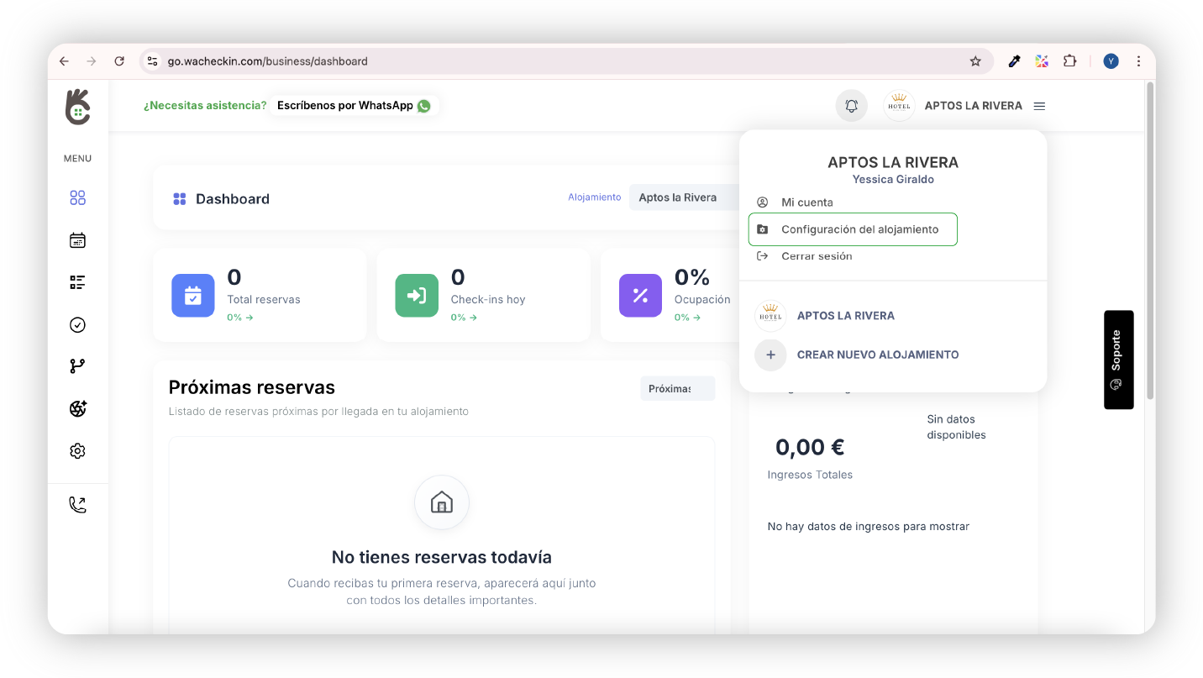Click the notification bell icon
The height and width of the screenshot is (678, 1203).
(x=851, y=106)
